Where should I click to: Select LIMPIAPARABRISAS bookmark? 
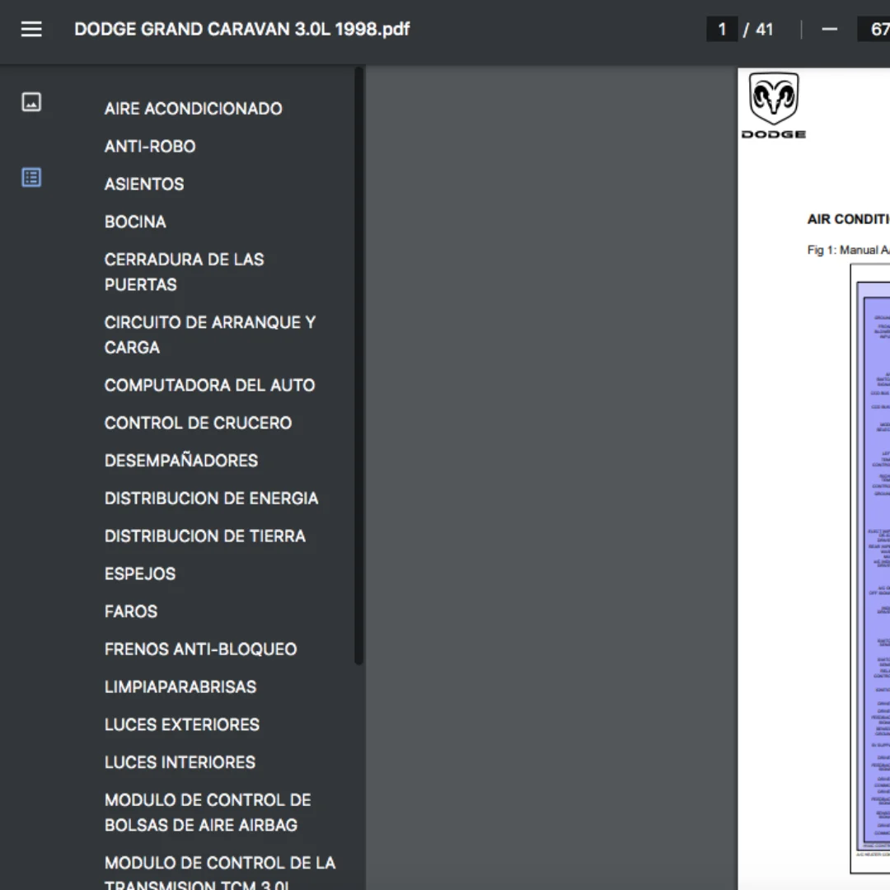point(180,686)
